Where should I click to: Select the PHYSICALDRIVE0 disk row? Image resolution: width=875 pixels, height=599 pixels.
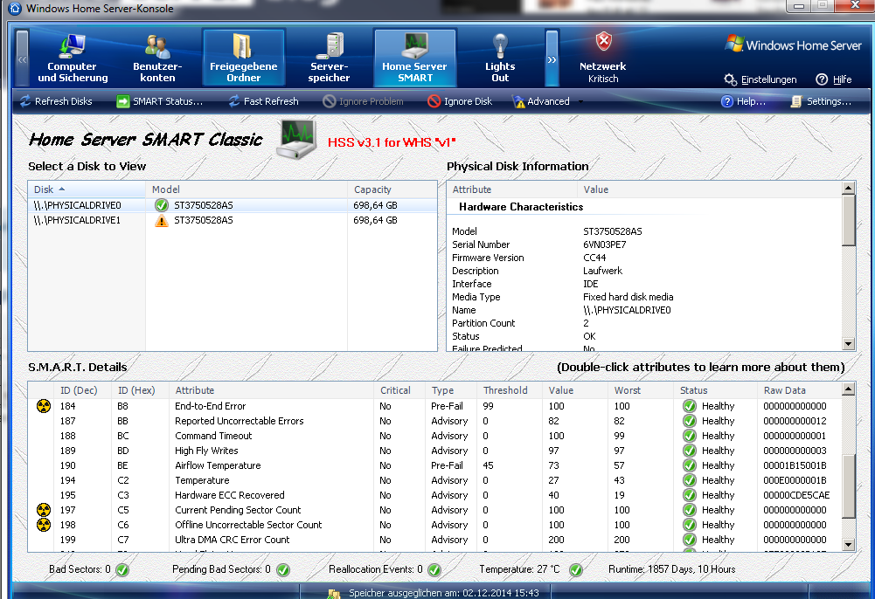click(x=233, y=205)
